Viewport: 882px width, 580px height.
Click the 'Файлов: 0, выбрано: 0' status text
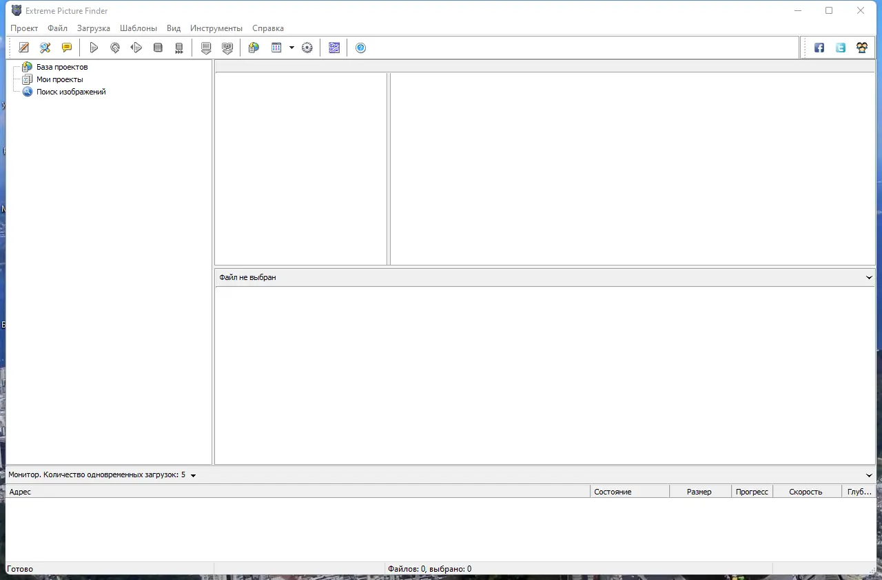click(x=430, y=569)
